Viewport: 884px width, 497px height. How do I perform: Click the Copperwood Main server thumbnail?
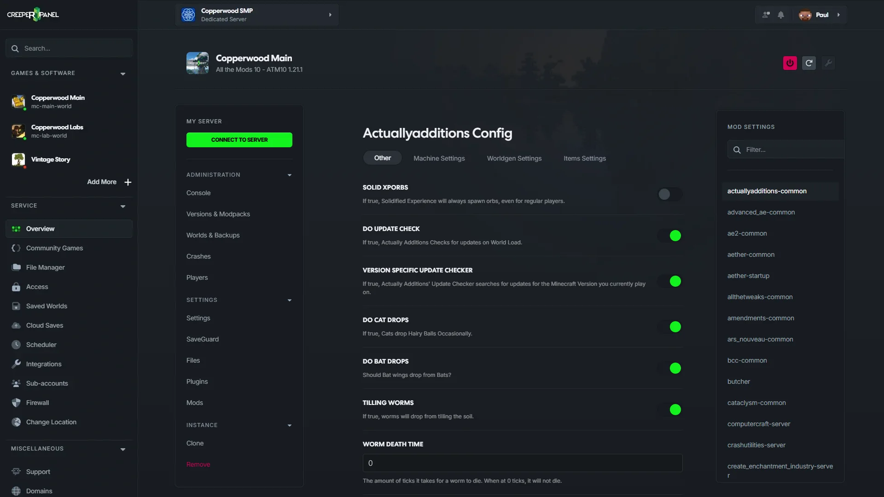pos(198,63)
